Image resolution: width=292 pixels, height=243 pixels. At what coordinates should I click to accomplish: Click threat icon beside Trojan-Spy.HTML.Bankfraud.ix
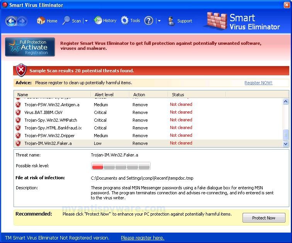(x=18, y=128)
